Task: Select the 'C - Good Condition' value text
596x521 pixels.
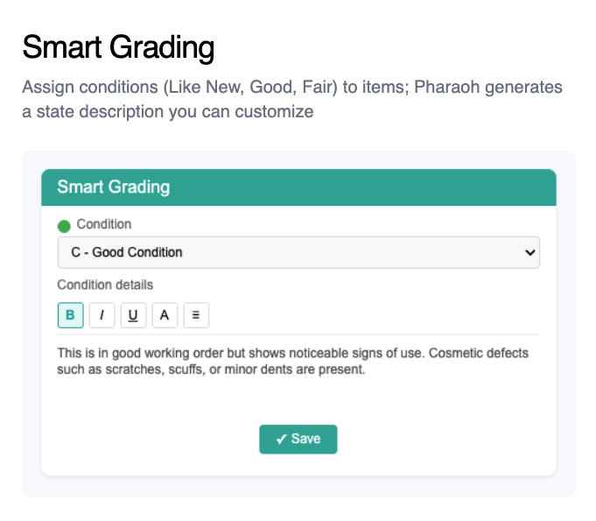Action: point(127,252)
